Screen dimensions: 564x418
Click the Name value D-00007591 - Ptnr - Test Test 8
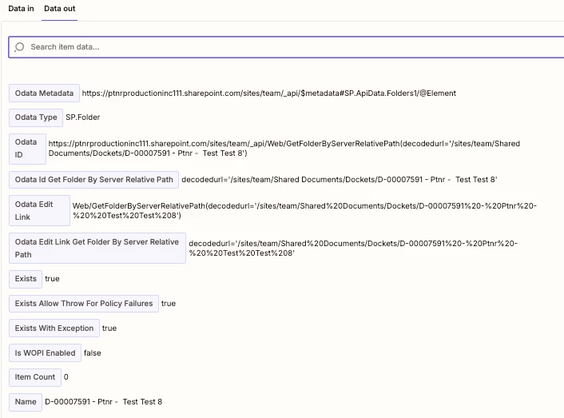(104, 402)
